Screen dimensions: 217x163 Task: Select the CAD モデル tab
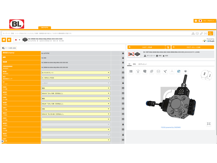(44, 28)
